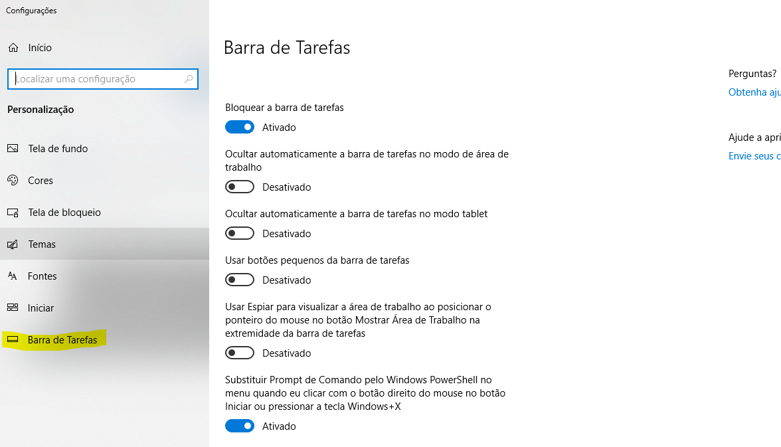Go to the Fontes settings page
781x447 pixels.
pyautogui.click(x=105, y=276)
